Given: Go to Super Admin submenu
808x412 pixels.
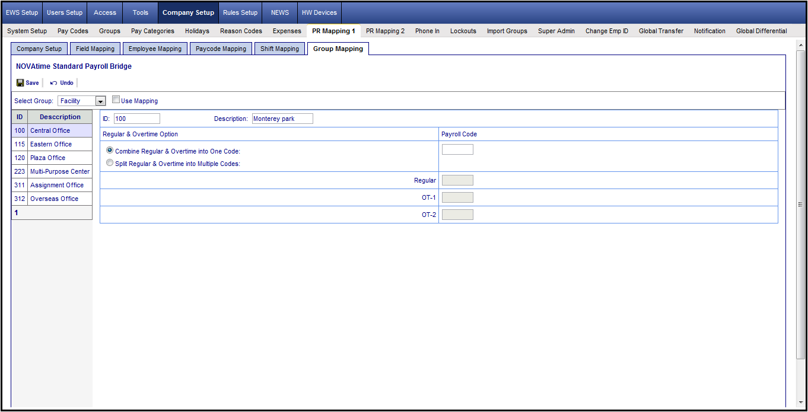Looking at the screenshot, I should click(556, 31).
